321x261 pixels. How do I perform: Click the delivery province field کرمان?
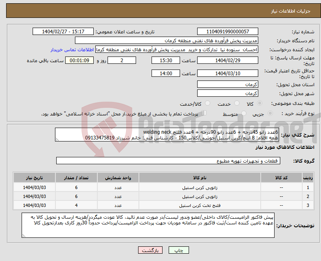point(228,84)
